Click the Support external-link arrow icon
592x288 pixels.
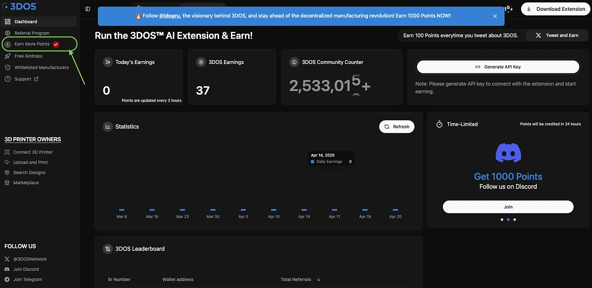click(36, 79)
